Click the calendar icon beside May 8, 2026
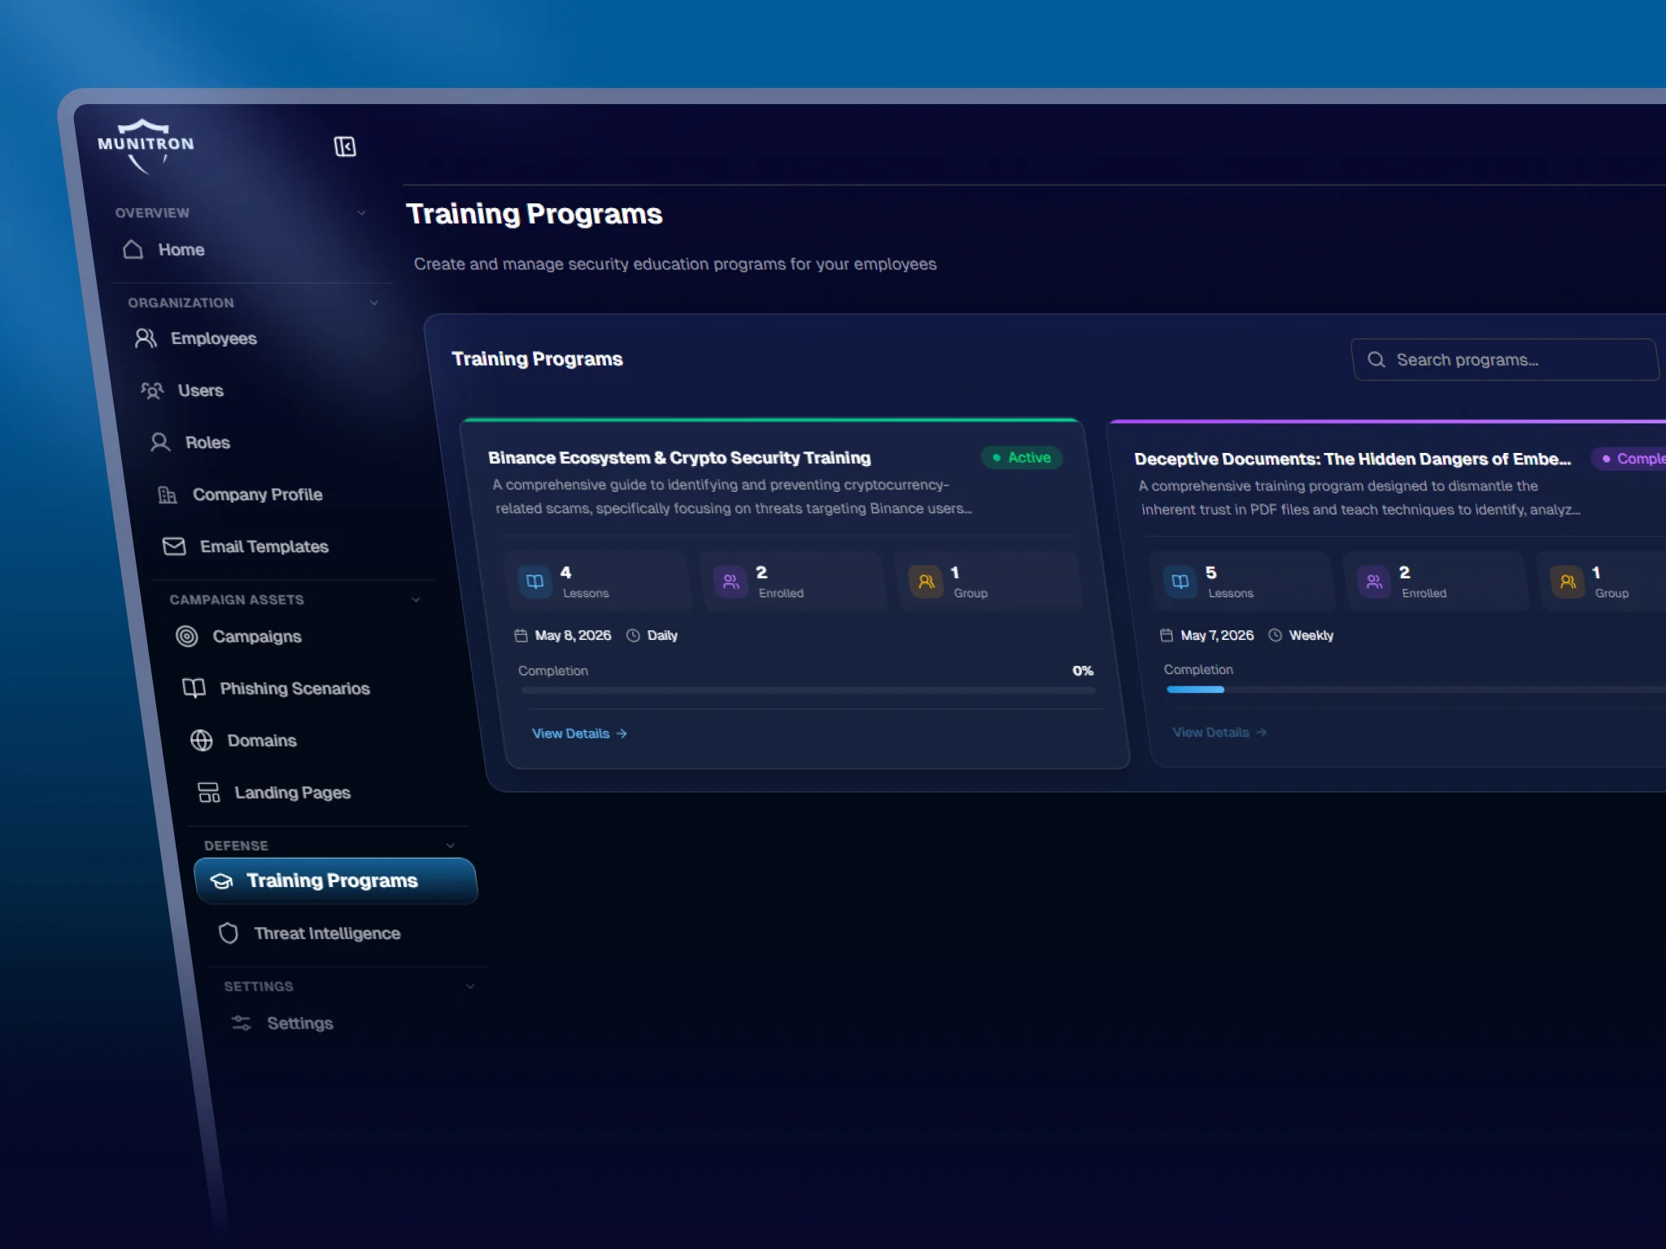The width and height of the screenshot is (1666, 1249). pyautogui.click(x=521, y=635)
